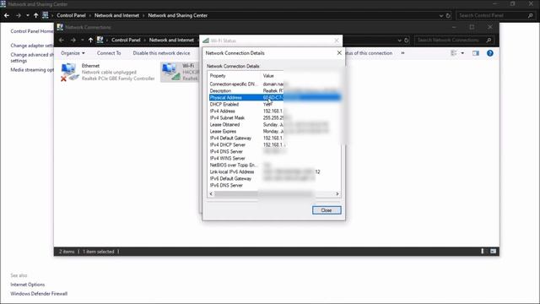Select the Description row
540x304 pixels.
tap(275, 91)
